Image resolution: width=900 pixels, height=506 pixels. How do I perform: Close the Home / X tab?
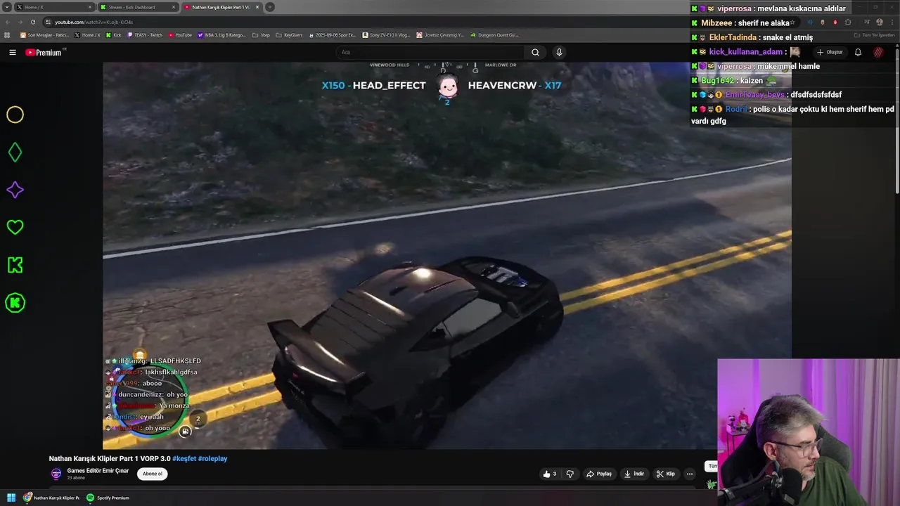(x=90, y=7)
